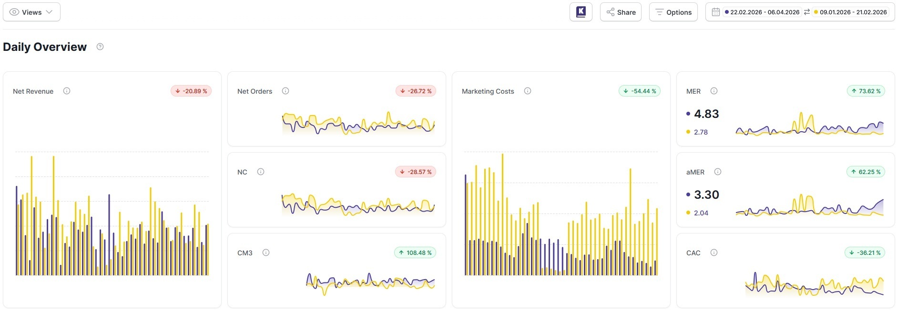Open the Views dropdown
897x310 pixels.
click(x=31, y=12)
